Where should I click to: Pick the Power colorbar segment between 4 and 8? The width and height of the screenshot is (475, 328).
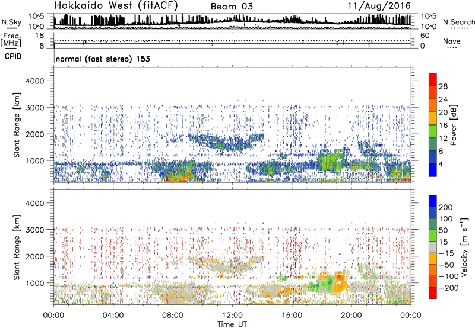point(433,157)
